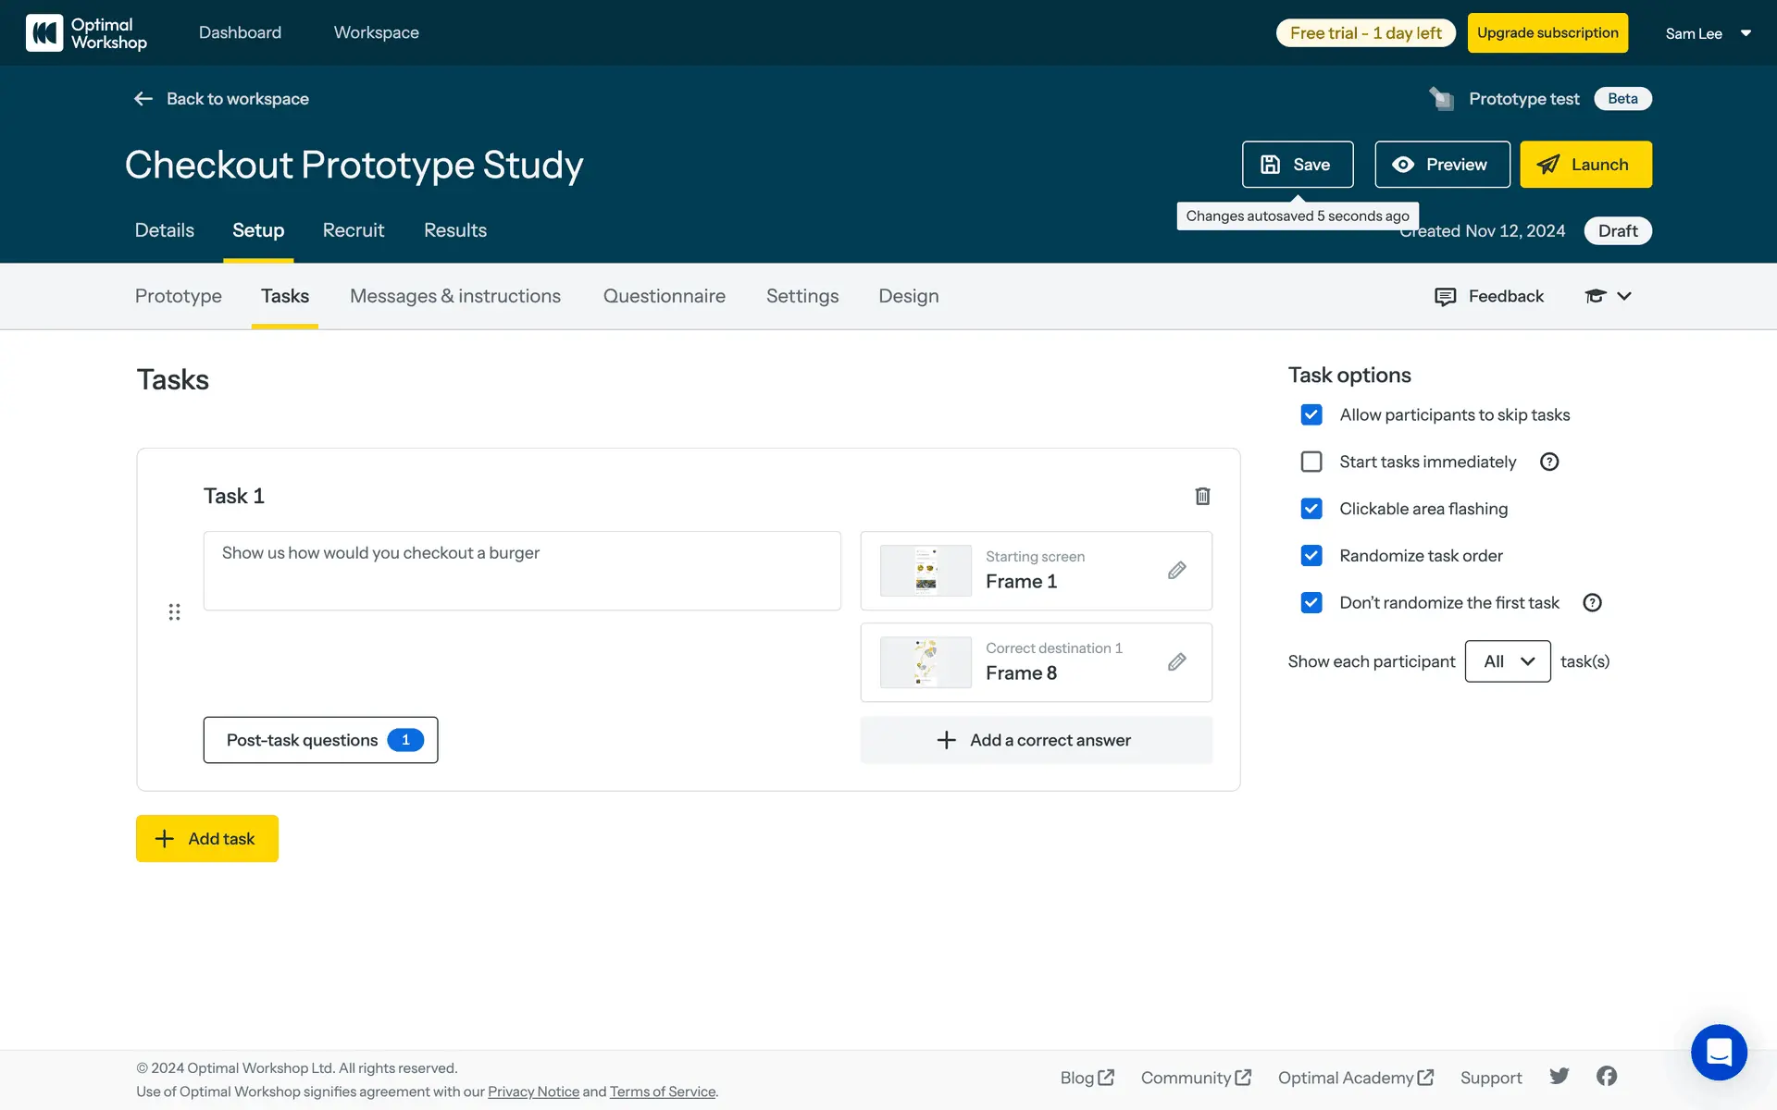Open the chat support bubble
The image size is (1777, 1110).
1719,1052
